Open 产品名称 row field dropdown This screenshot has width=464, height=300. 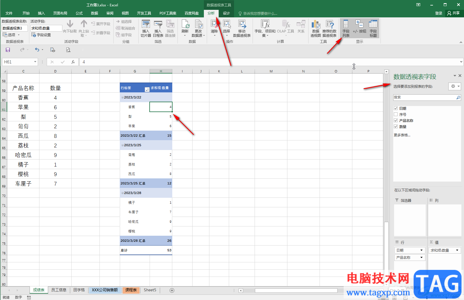(421, 257)
